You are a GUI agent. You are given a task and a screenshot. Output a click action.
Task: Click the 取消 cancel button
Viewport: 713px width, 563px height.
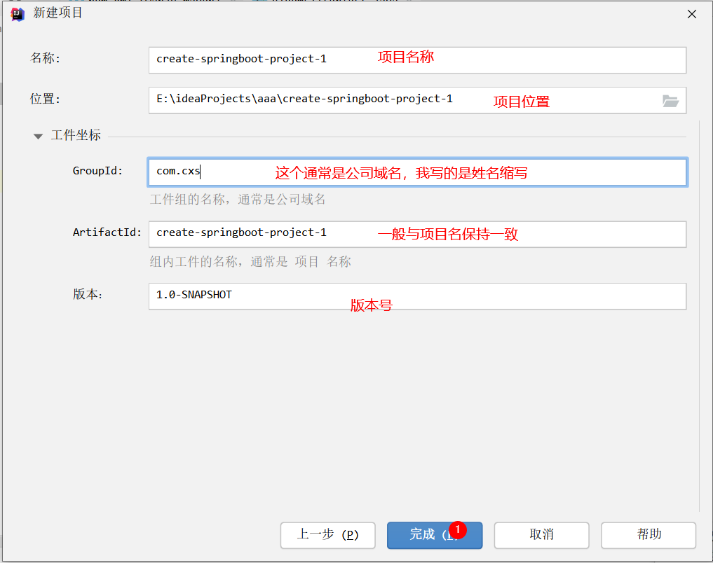(541, 535)
